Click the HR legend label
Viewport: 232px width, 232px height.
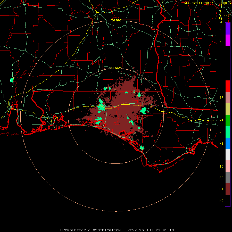click(x=221, y=121)
